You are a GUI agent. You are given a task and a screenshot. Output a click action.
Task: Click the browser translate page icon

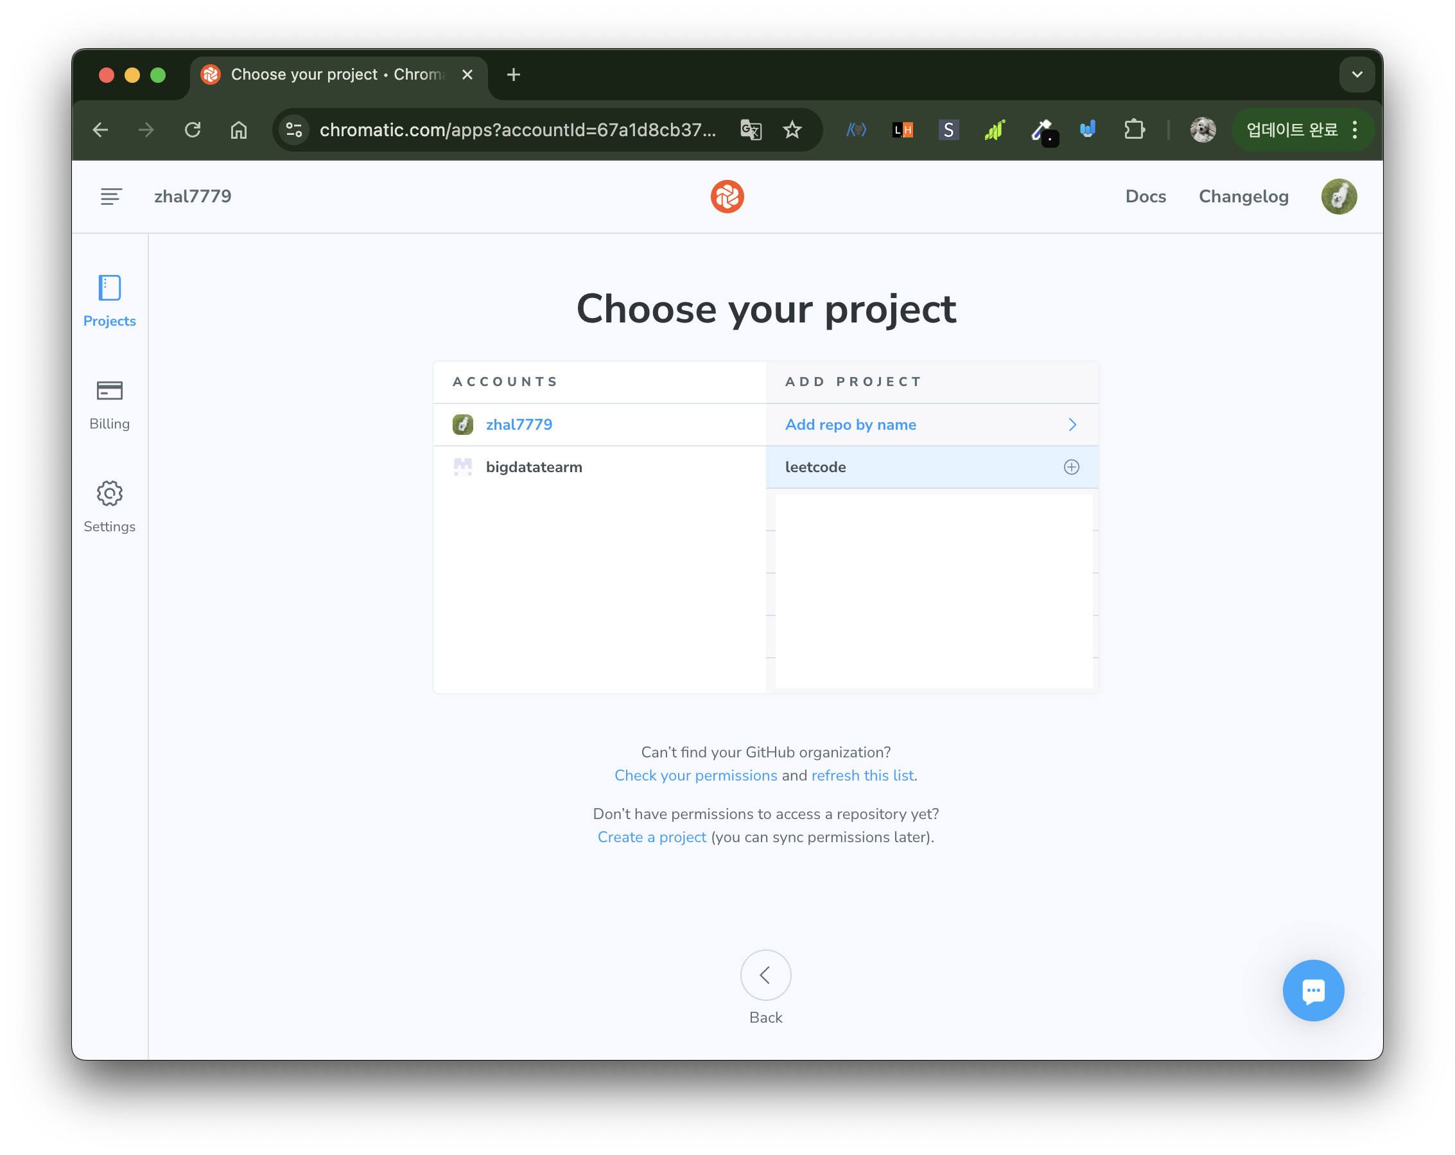tap(751, 130)
